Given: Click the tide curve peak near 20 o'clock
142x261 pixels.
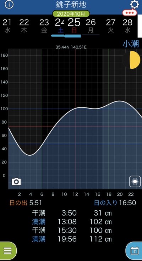Looking at the screenshot, I should coord(120,101).
